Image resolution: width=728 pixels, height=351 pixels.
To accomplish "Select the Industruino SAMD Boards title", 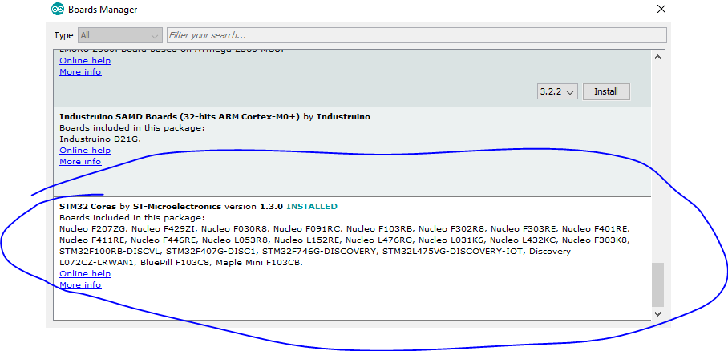I will pyautogui.click(x=180, y=117).
